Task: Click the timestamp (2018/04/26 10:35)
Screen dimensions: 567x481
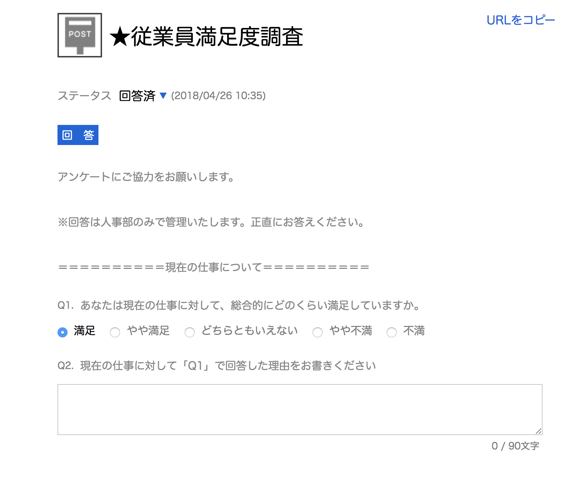Action: point(218,96)
